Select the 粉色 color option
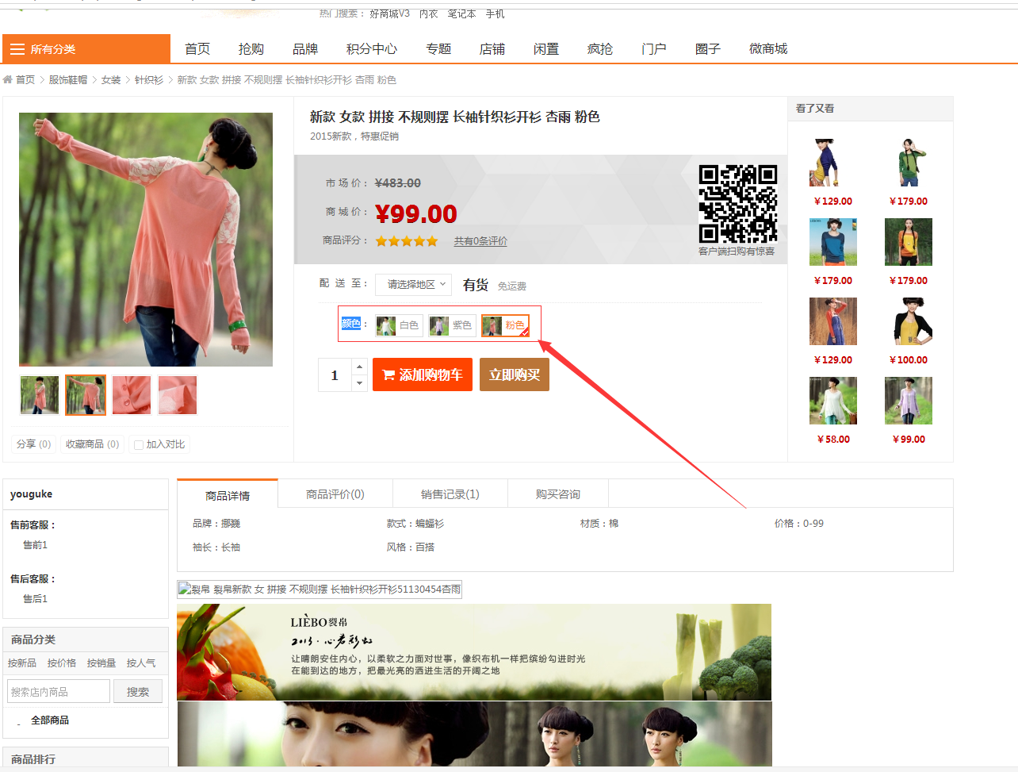The height and width of the screenshot is (772, 1018). click(505, 325)
